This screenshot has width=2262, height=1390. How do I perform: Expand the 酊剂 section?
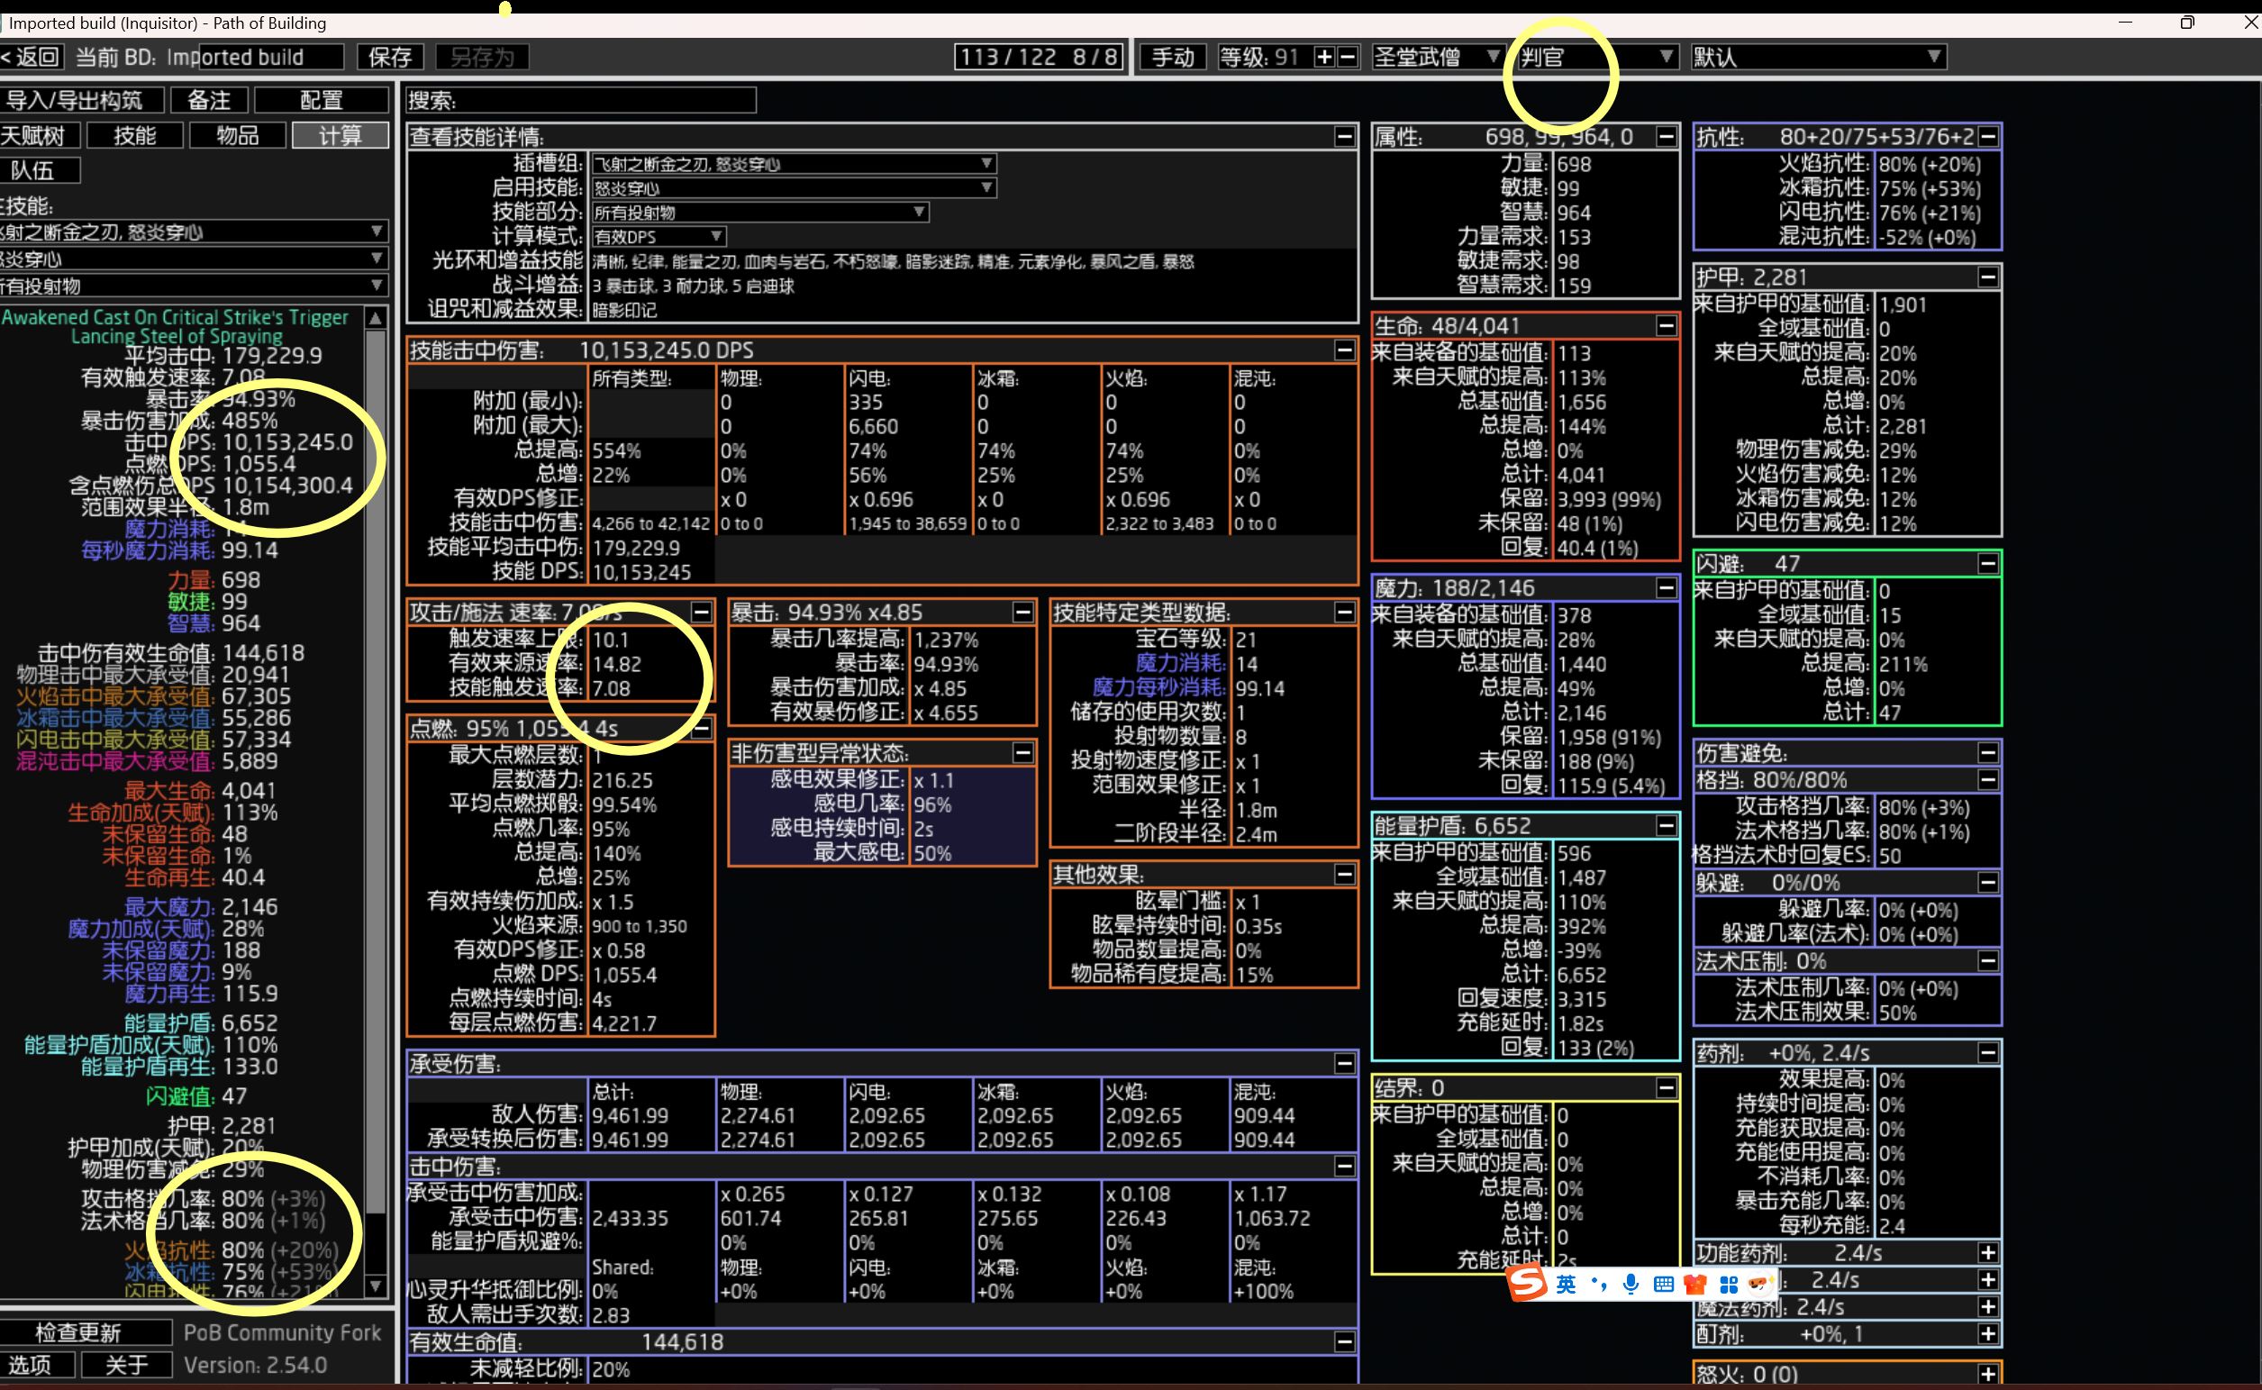pyautogui.click(x=1987, y=1334)
